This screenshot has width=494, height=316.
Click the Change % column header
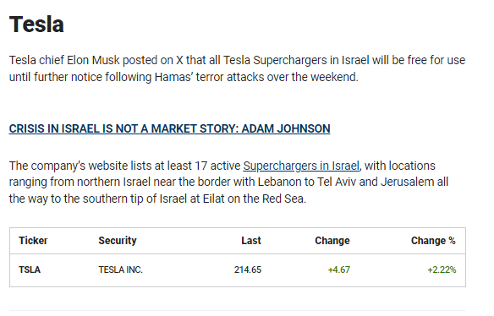[x=433, y=241]
